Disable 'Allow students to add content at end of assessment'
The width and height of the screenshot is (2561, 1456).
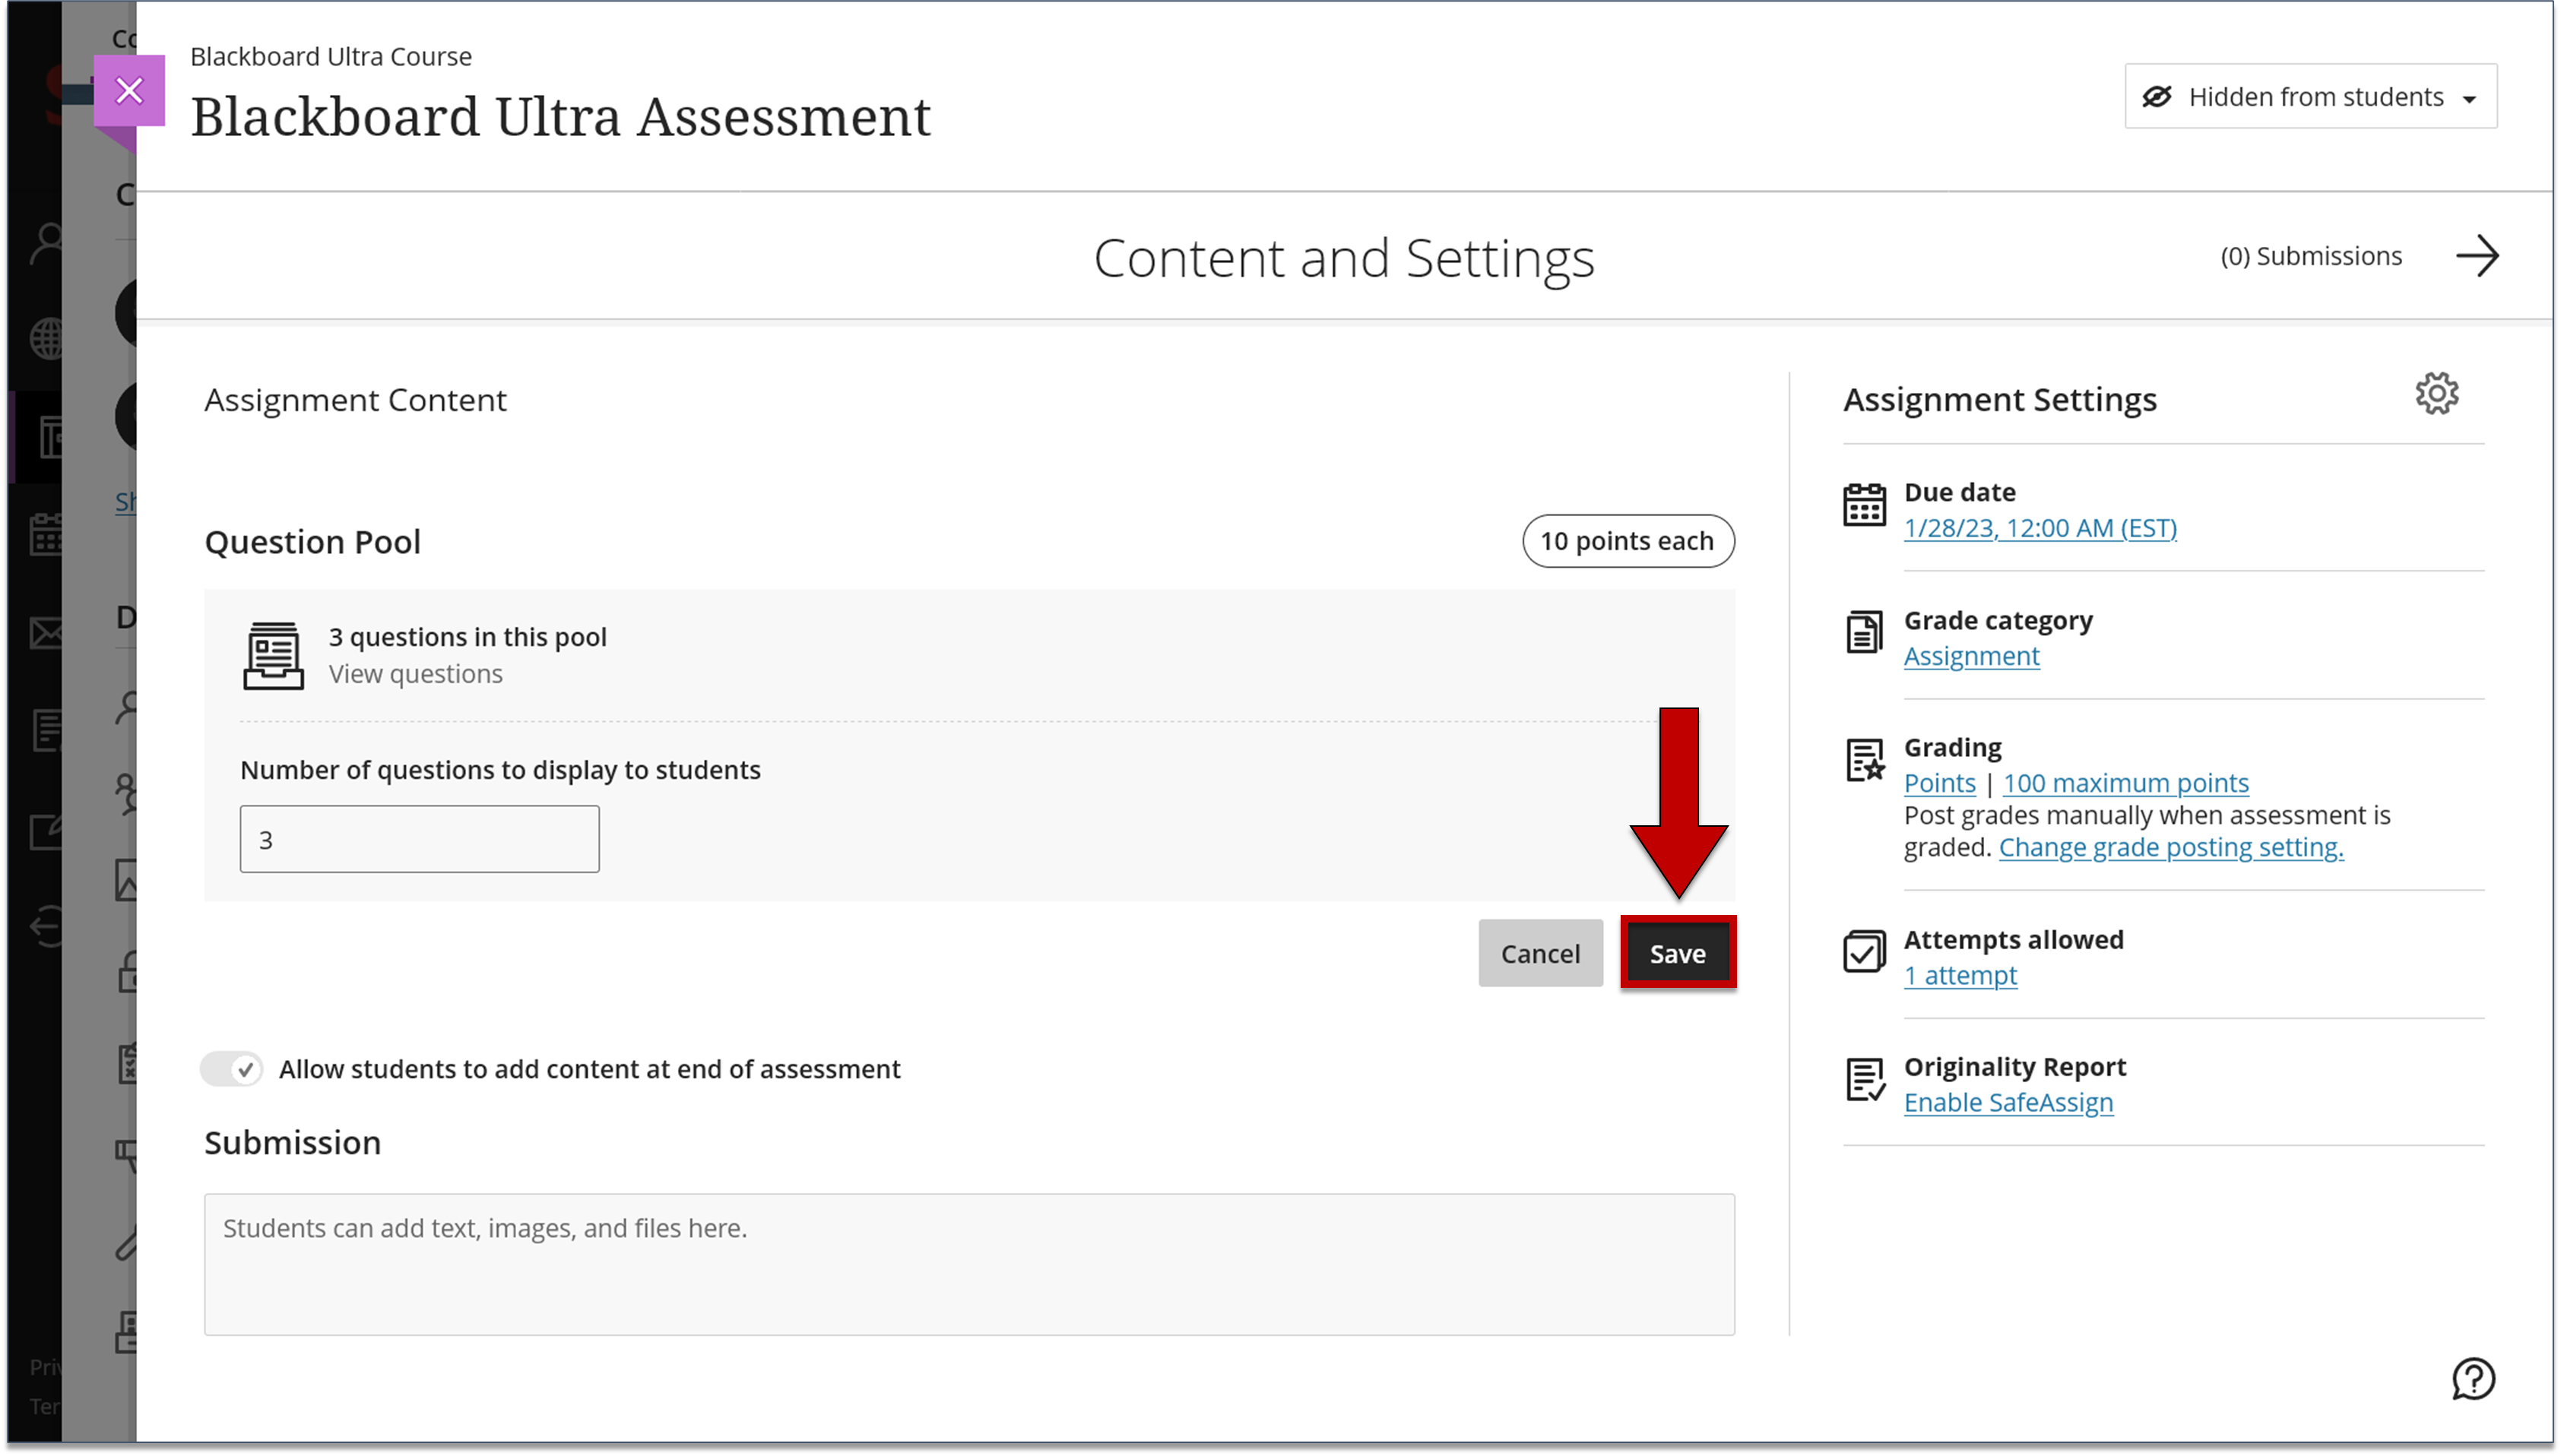[x=231, y=1068]
